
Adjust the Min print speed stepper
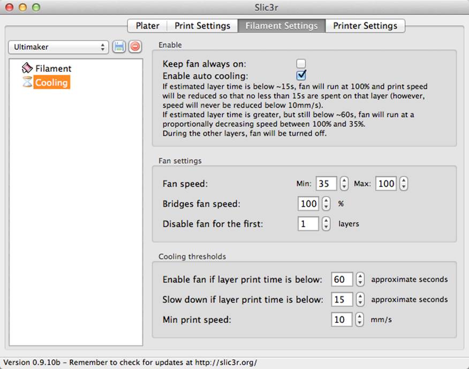tap(360, 319)
